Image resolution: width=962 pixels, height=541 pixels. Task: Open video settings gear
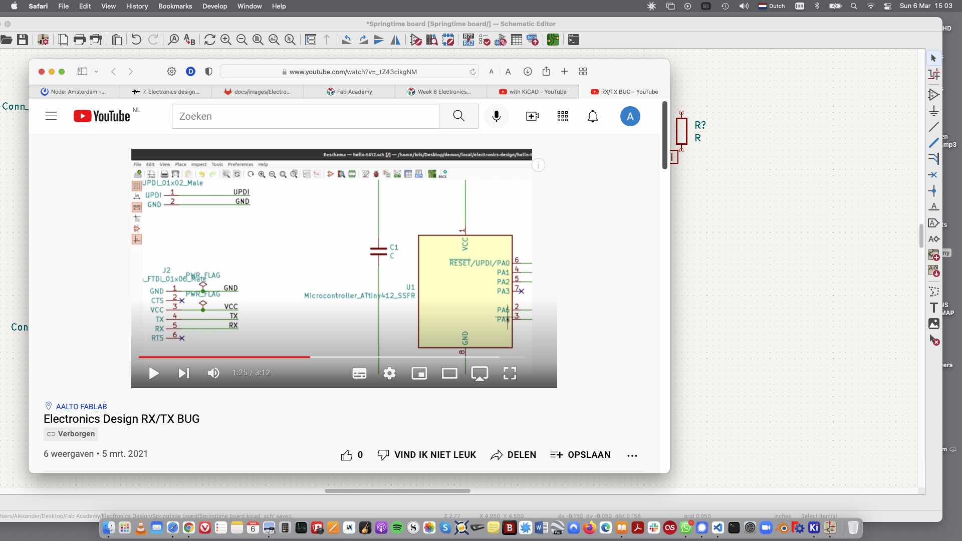(389, 373)
